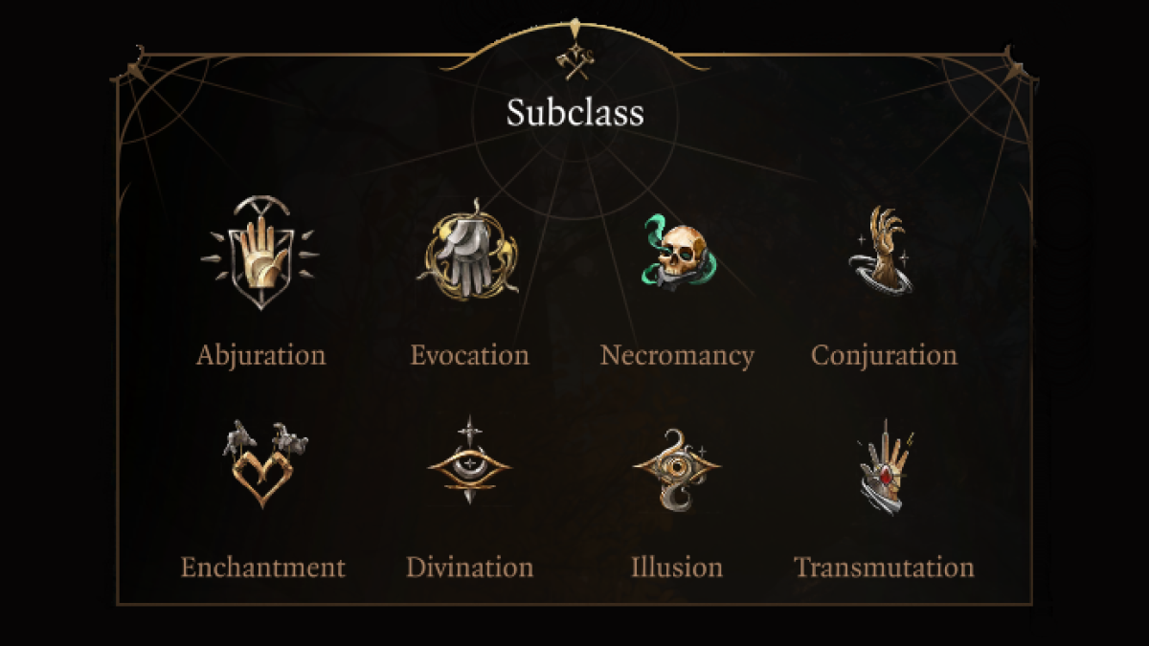Open the Divination subclass entry

click(469, 568)
